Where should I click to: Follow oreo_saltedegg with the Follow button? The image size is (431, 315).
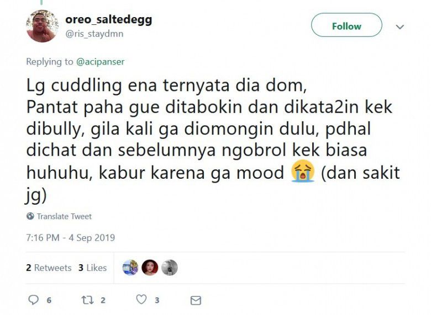[x=346, y=25]
